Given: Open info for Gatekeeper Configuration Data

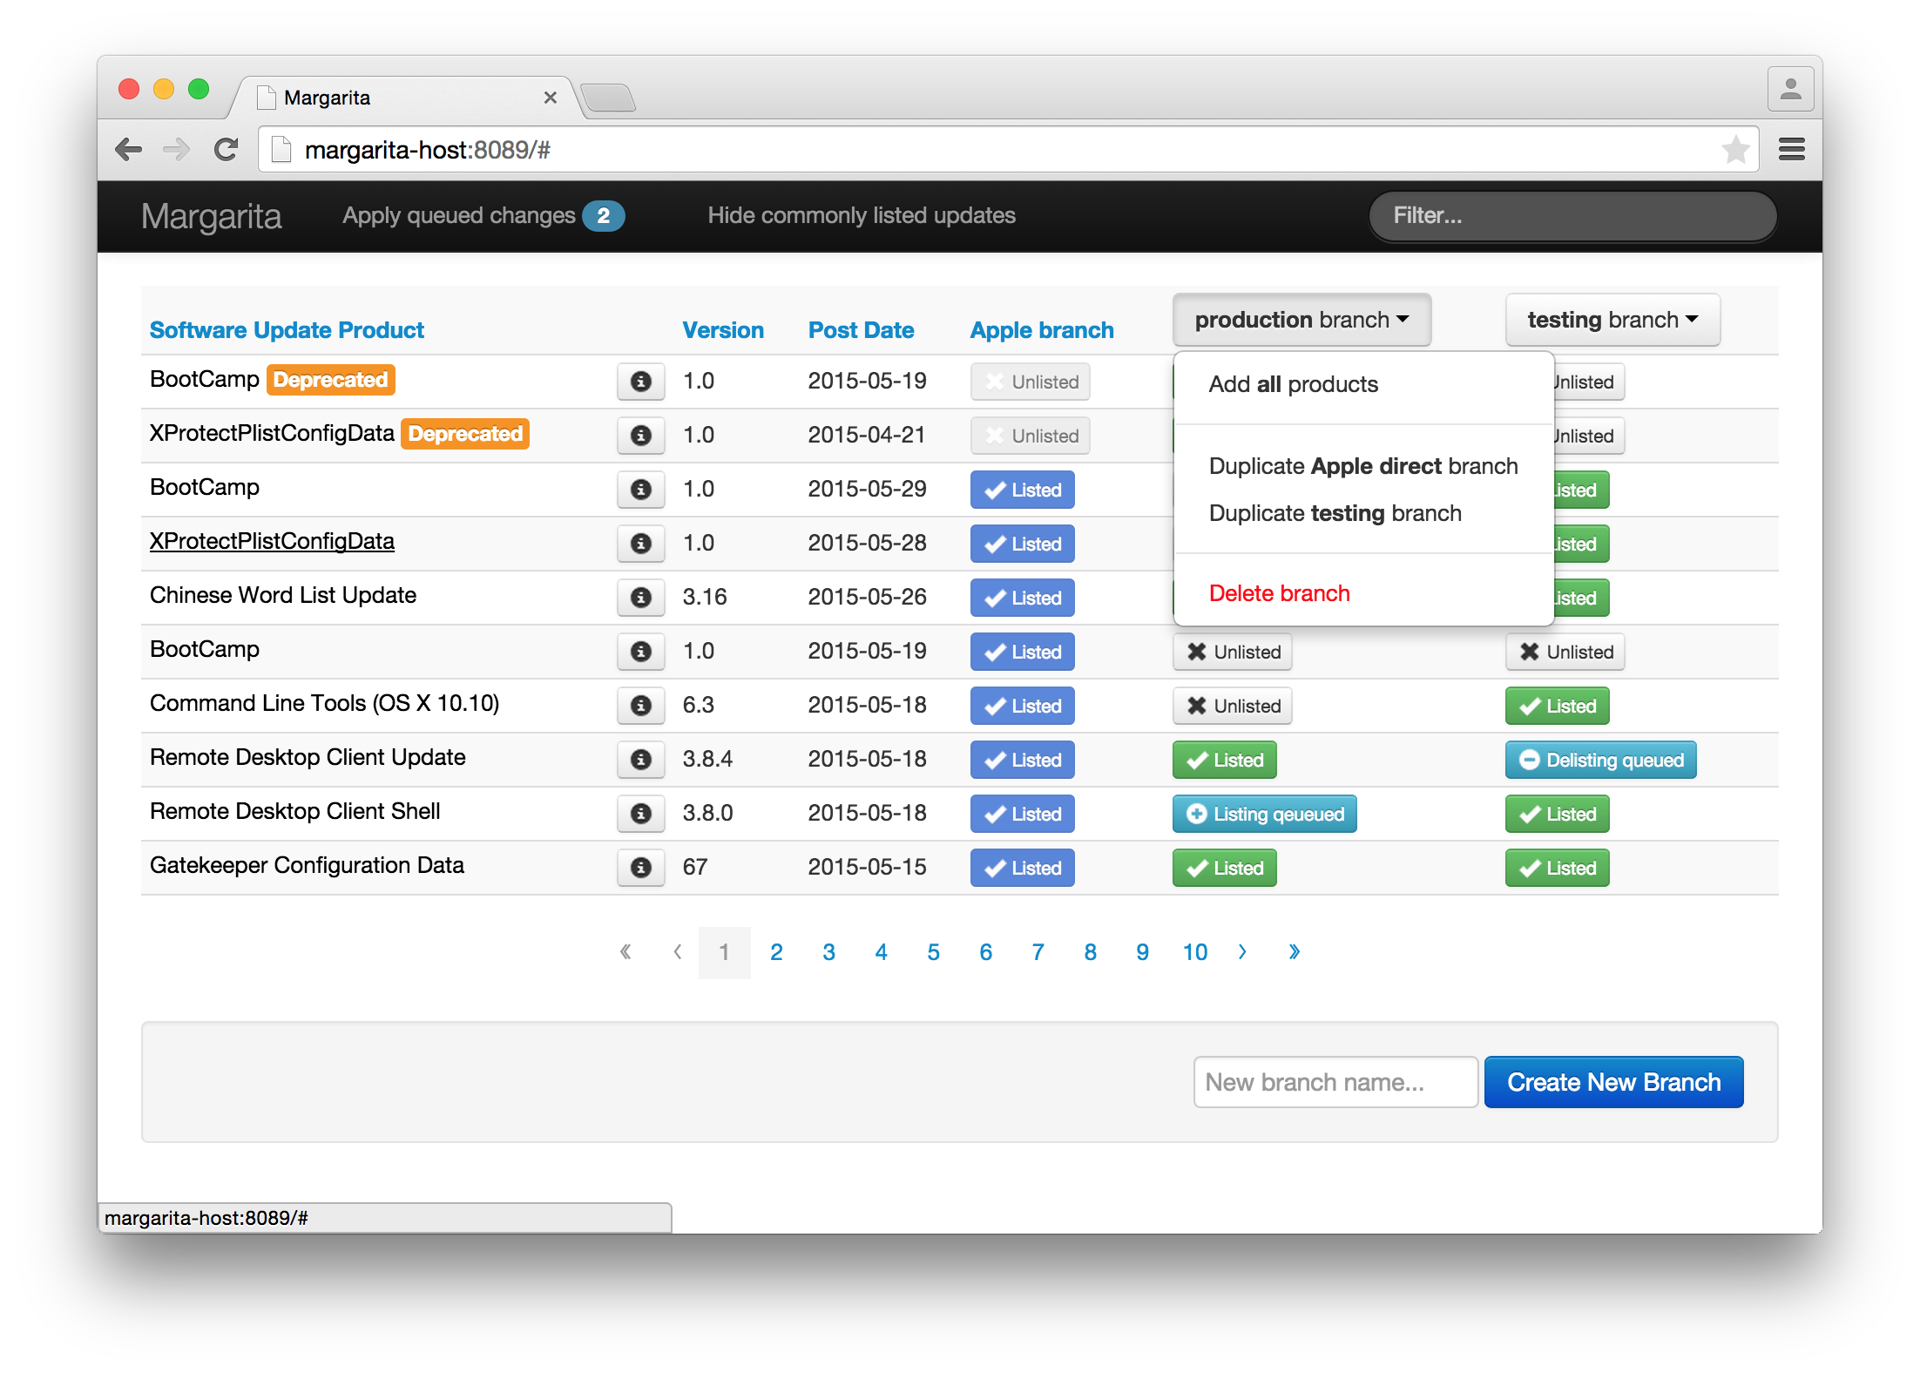Looking at the screenshot, I should tap(640, 868).
